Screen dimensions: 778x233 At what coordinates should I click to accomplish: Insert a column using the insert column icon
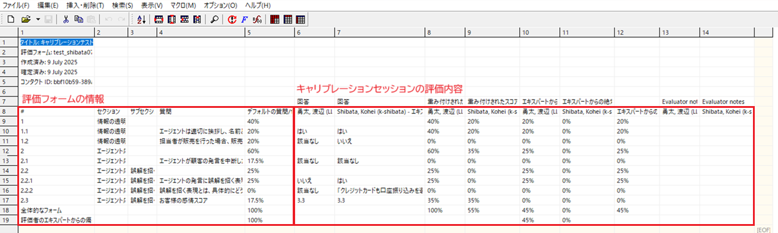click(x=172, y=19)
